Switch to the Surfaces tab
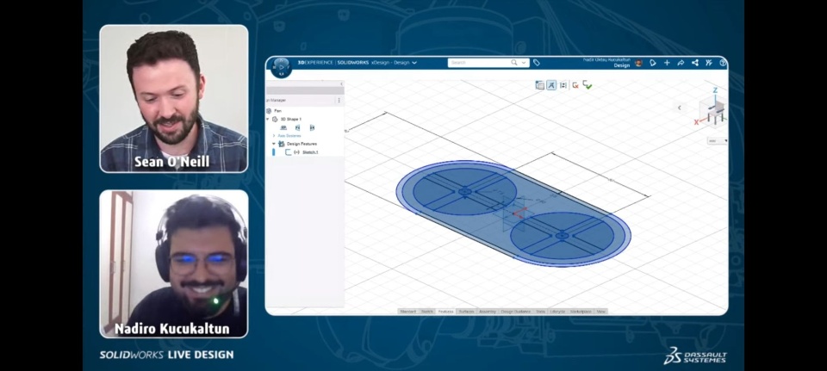The height and width of the screenshot is (371, 827). [466, 312]
